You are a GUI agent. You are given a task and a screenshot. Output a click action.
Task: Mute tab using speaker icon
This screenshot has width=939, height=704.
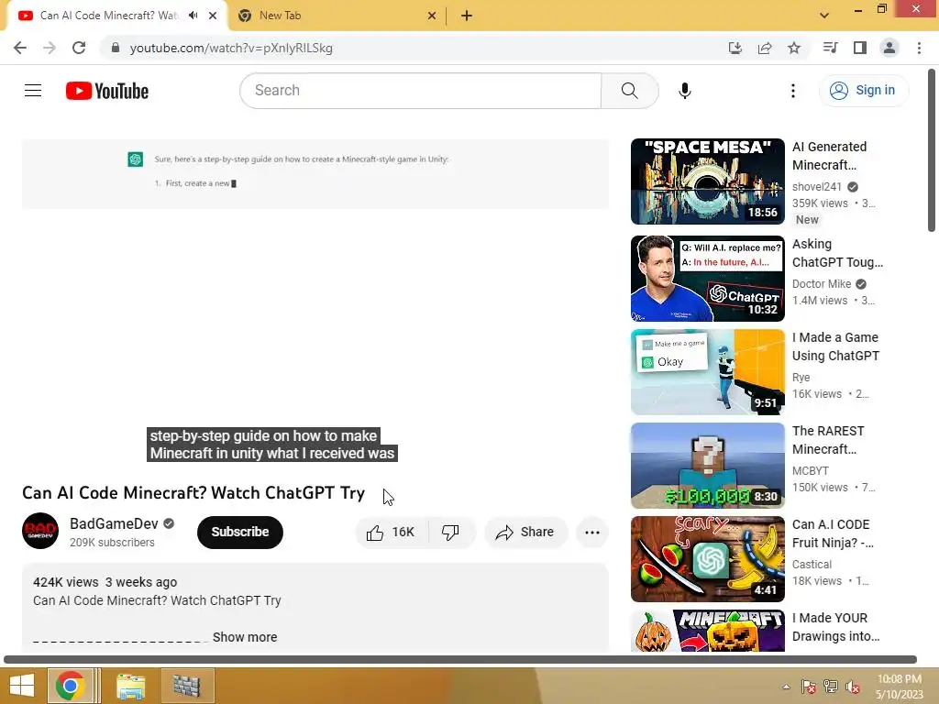pyautogui.click(x=193, y=16)
